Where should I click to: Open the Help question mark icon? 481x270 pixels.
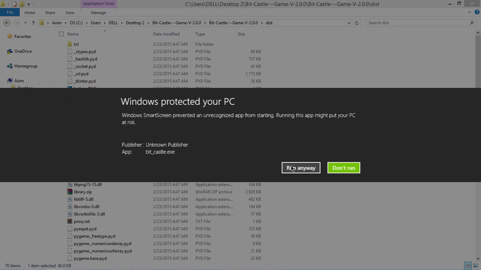click(476, 12)
